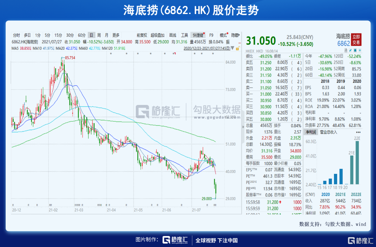
Task: Click the 2021E column header in forecast table
Action: (340, 194)
